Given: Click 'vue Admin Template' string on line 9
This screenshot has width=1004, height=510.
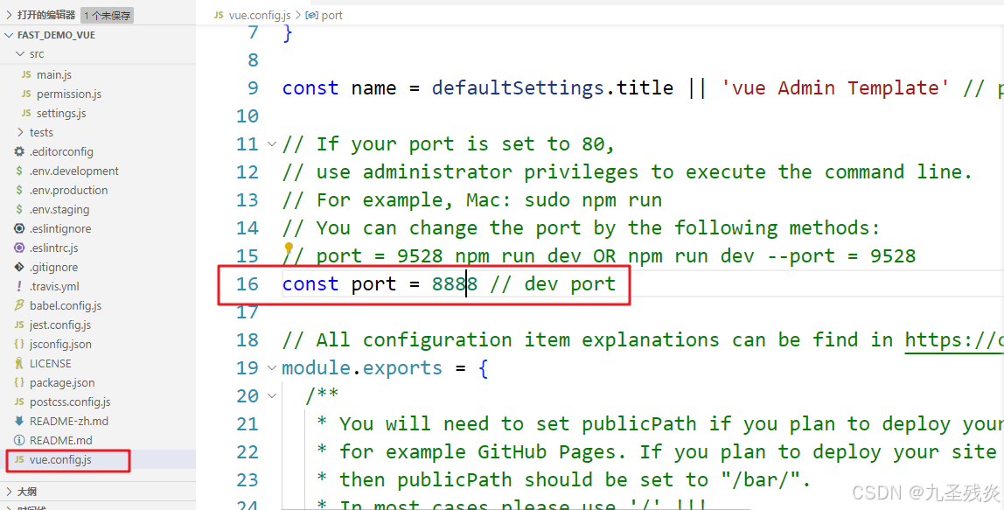Looking at the screenshot, I should (x=835, y=87).
